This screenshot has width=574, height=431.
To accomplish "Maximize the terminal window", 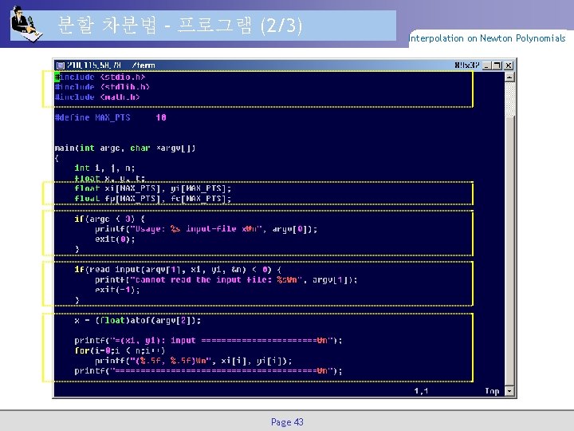I will (497, 65).
